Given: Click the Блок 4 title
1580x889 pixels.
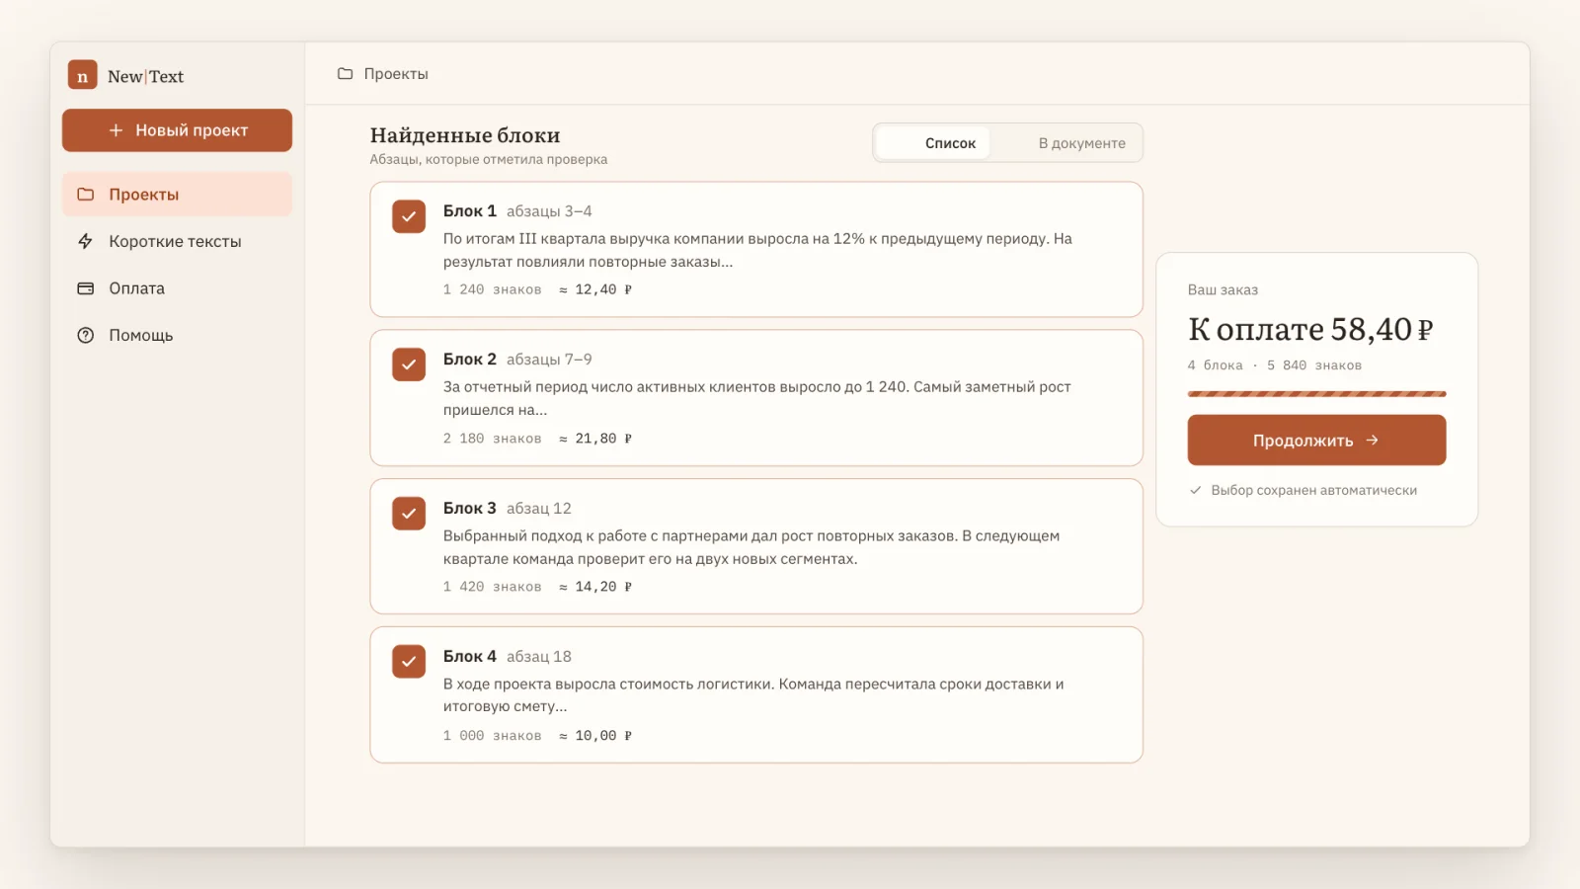Looking at the screenshot, I should point(470,657).
